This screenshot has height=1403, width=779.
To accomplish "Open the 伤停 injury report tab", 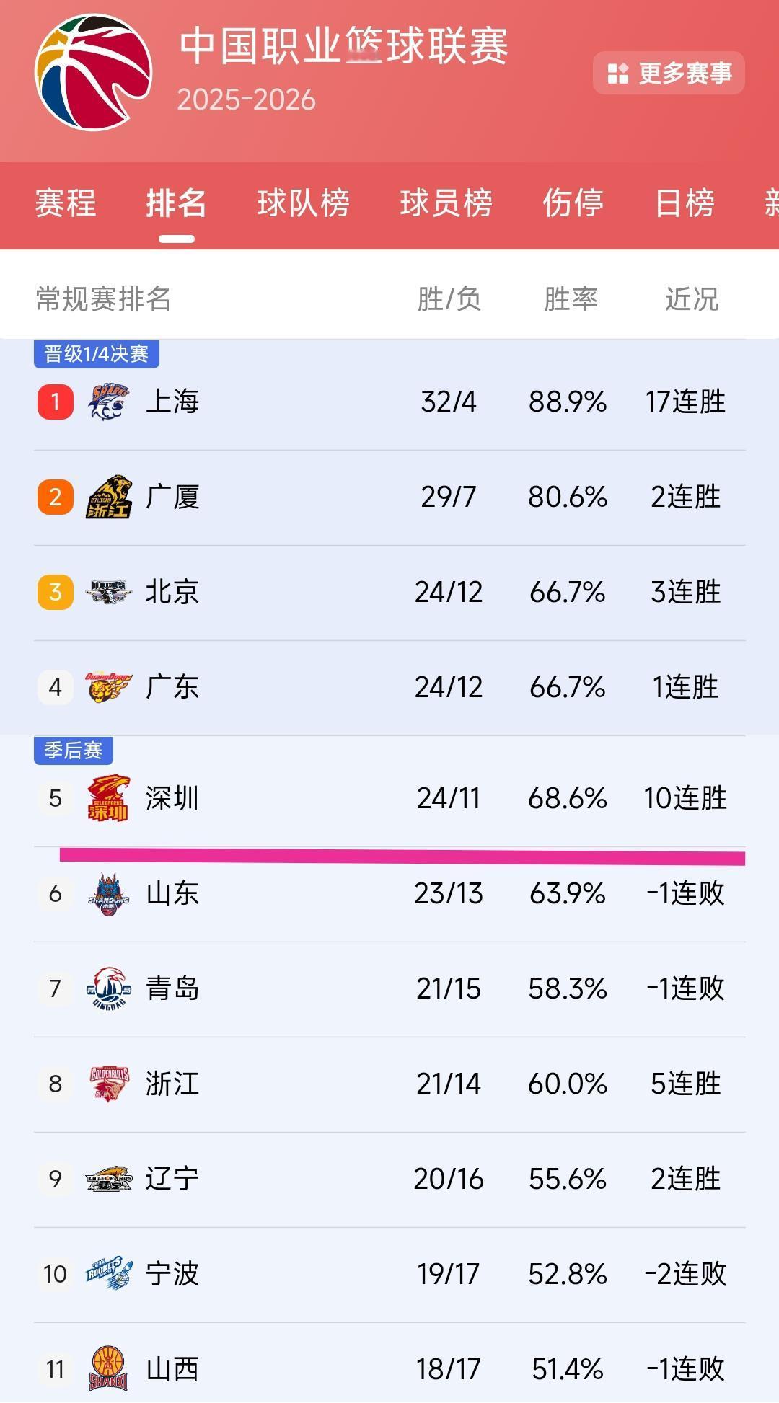I will point(573,205).
